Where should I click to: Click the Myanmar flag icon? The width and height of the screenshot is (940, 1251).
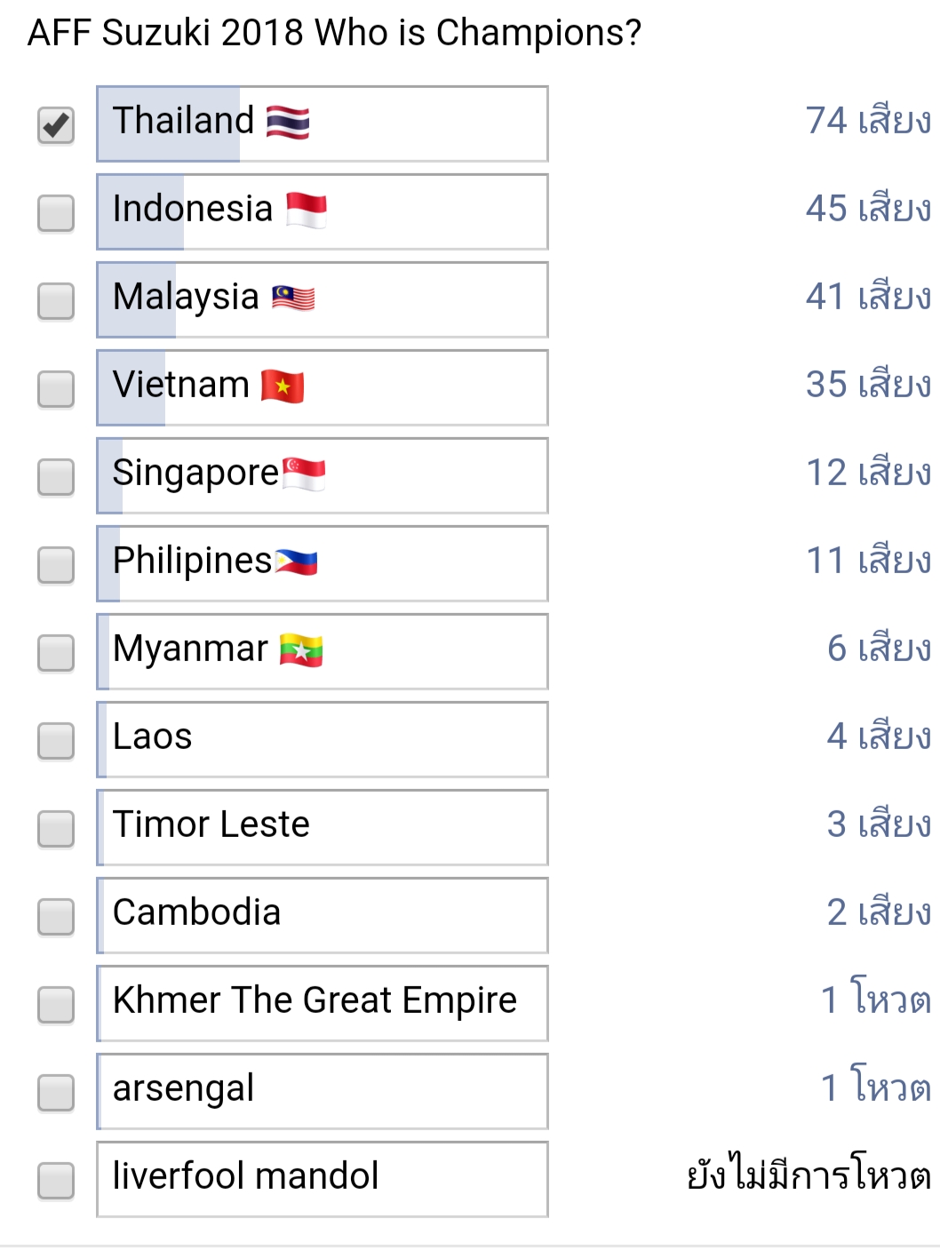click(301, 650)
